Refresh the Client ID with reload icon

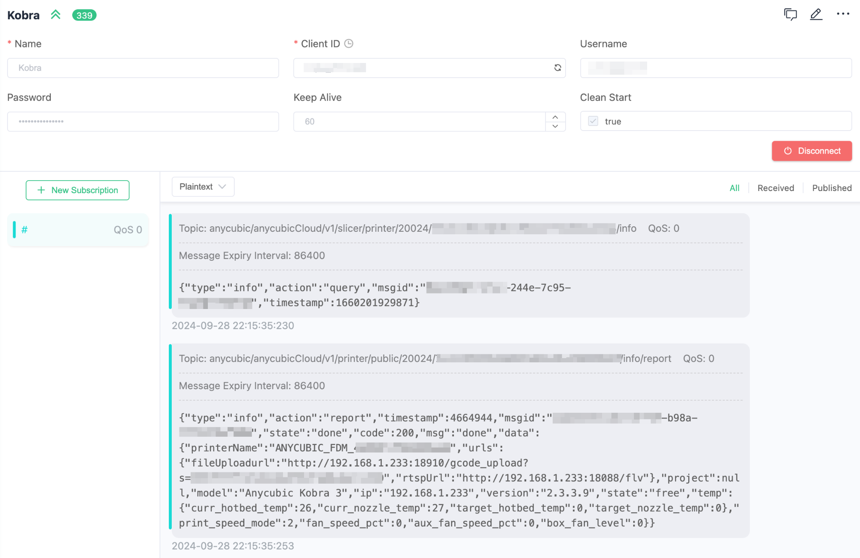(x=558, y=68)
